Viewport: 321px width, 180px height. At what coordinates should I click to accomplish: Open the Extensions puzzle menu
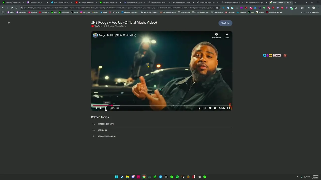point(296,8)
